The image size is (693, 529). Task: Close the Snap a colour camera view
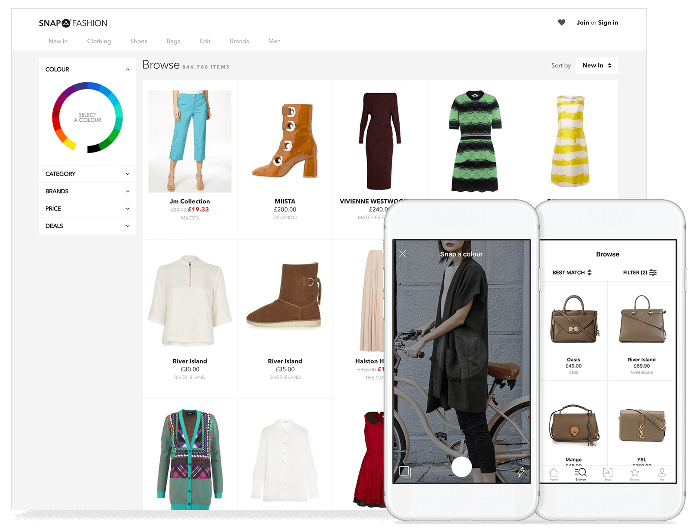tap(403, 254)
